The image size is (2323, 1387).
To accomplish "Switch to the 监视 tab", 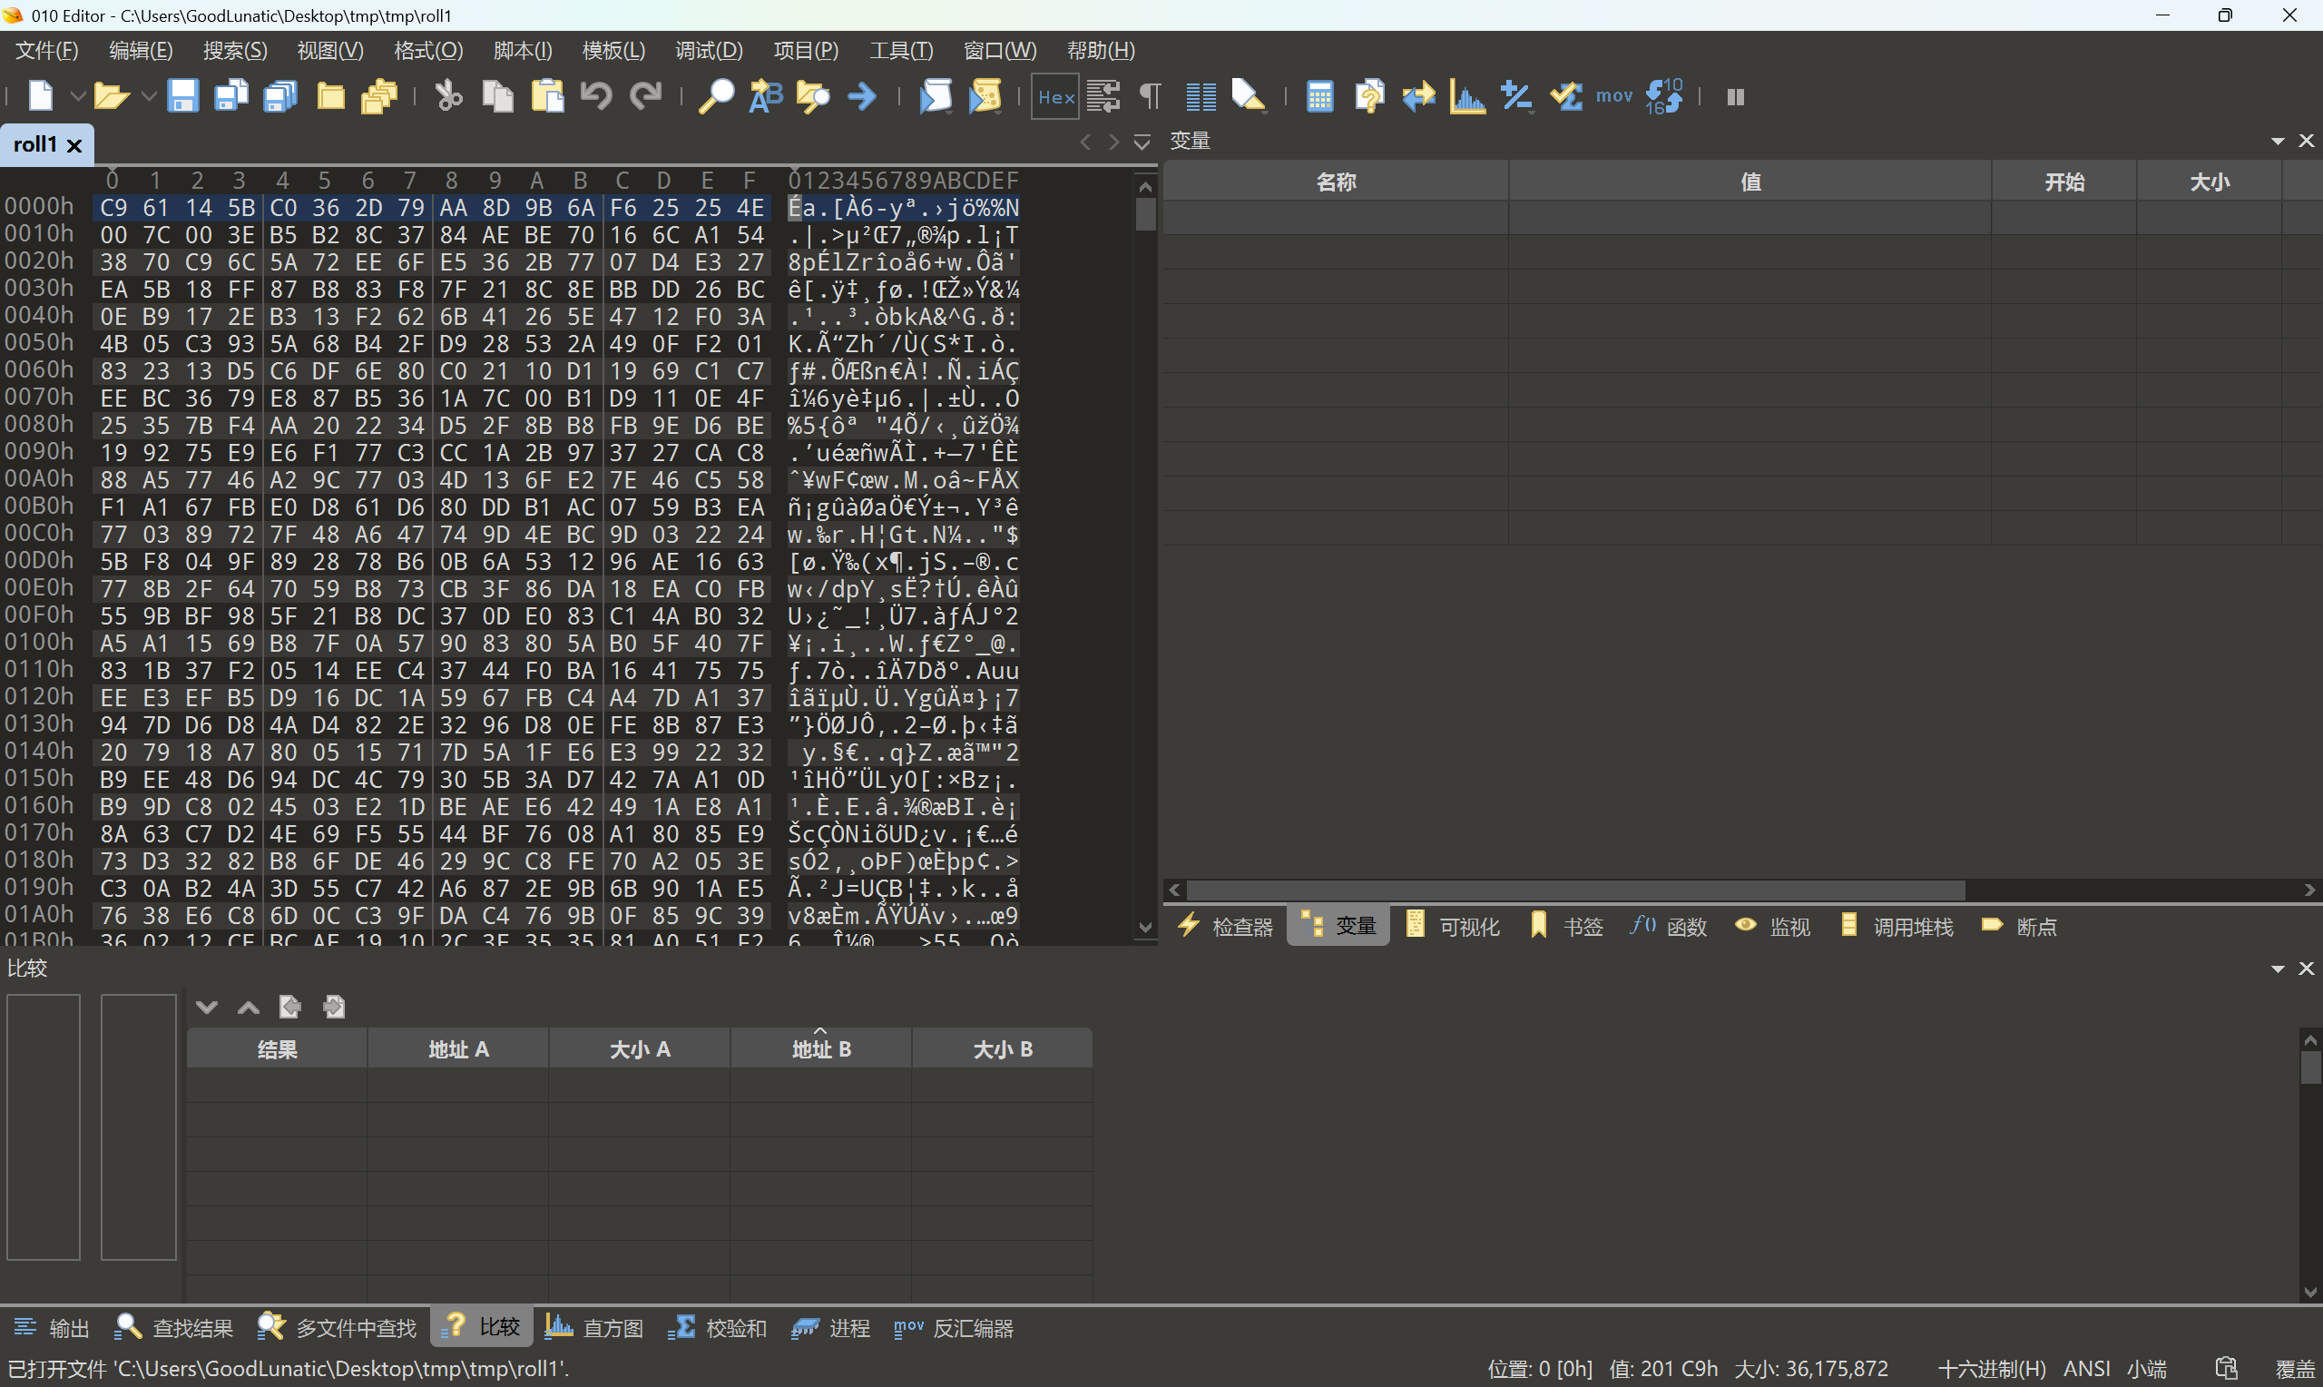I will (1773, 926).
